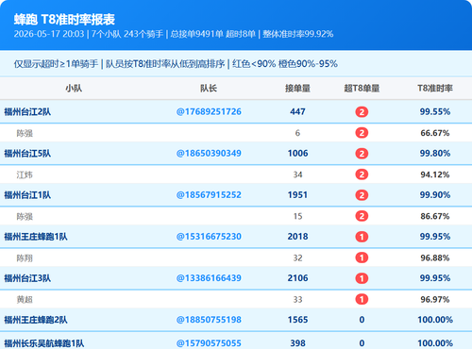Select team name 福州长乐吴航蜂跑1队
This screenshot has width=472, height=349.
click(x=44, y=343)
